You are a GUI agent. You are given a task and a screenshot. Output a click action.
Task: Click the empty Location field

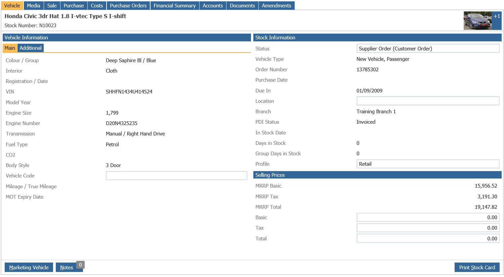[x=428, y=101]
